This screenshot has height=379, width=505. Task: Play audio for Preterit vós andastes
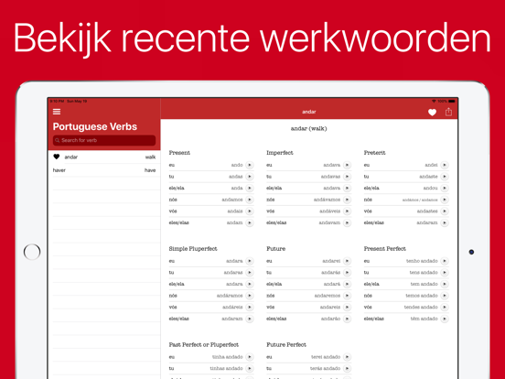tap(445, 211)
